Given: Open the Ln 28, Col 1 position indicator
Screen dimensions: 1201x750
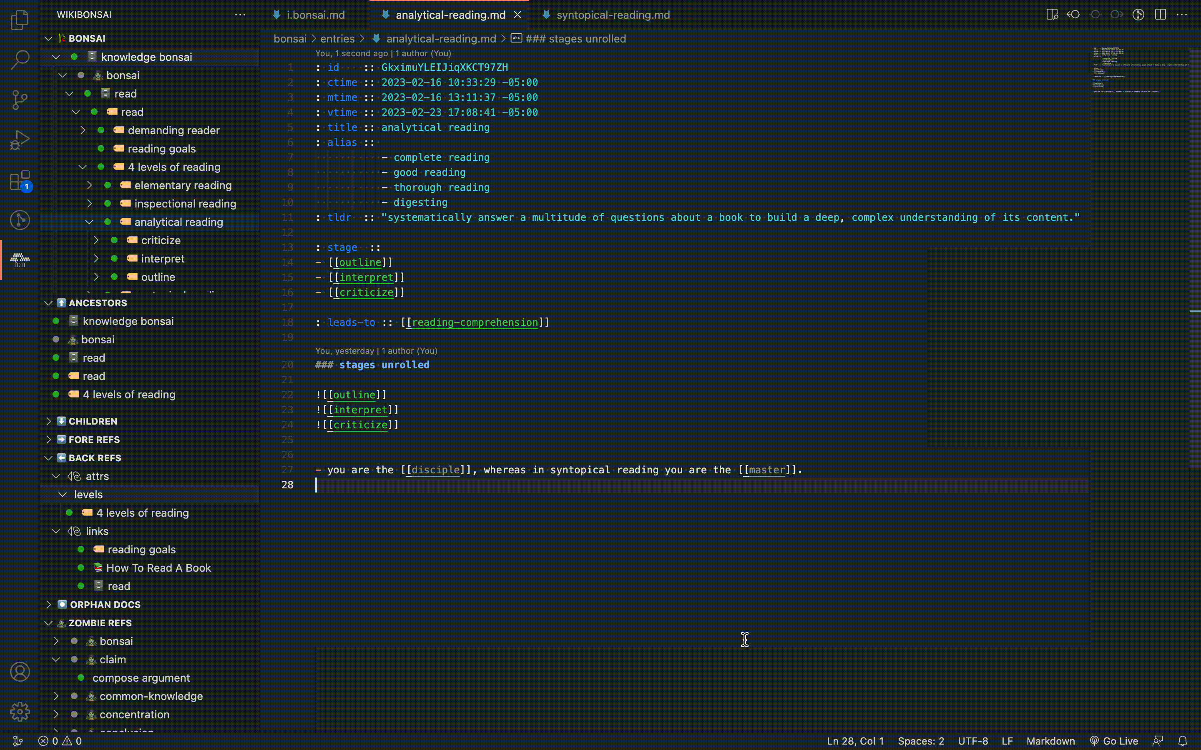Looking at the screenshot, I should click(x=855, y=741).
